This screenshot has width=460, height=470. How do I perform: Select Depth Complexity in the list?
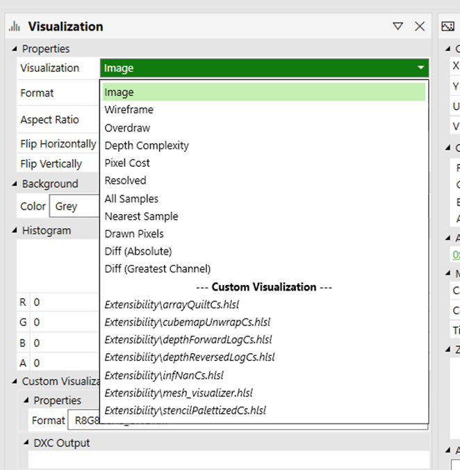click(x=264, y=146)
